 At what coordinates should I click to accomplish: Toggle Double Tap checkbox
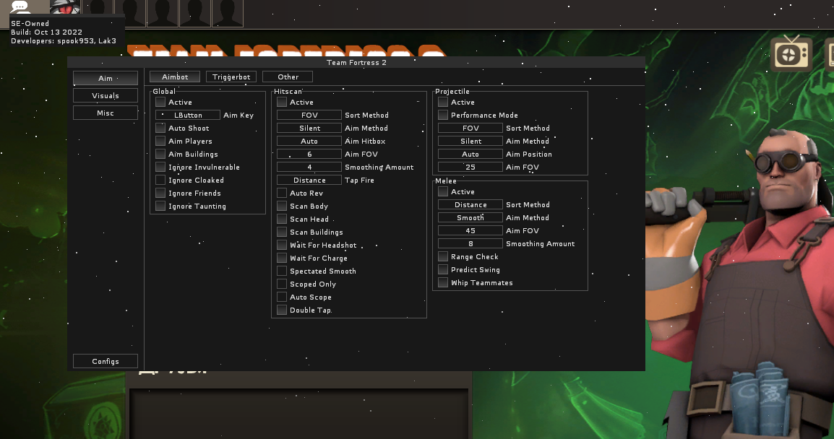[282, 310]
